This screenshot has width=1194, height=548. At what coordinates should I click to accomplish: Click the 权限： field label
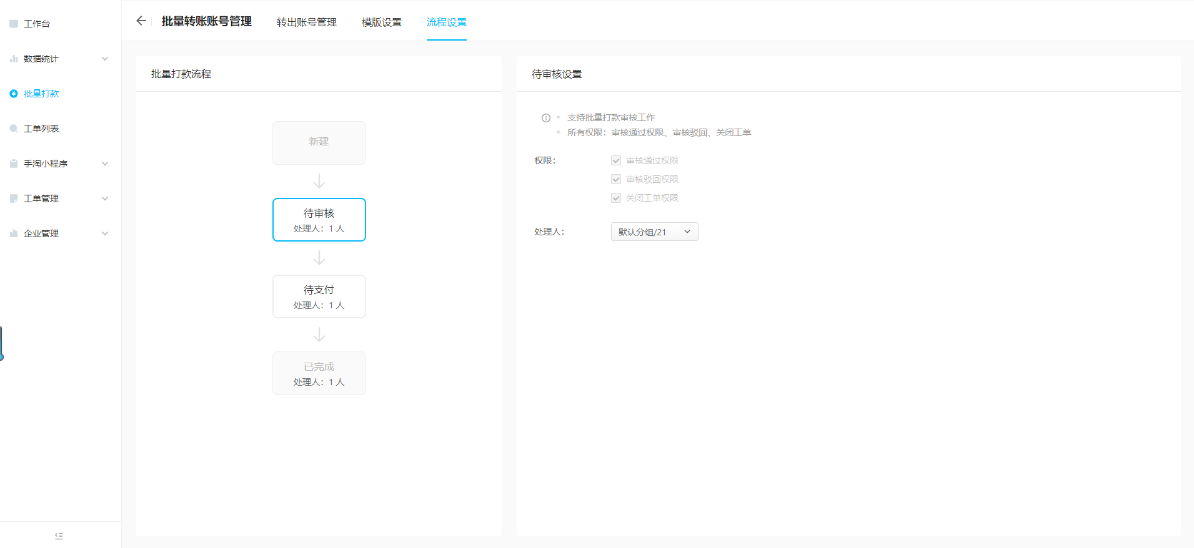click(x=545, y=160)
